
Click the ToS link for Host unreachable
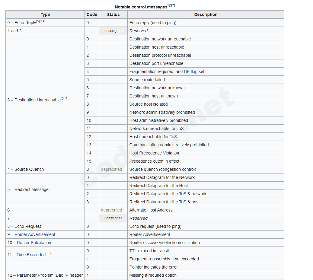pyautogui.click(x=173, y=137)
